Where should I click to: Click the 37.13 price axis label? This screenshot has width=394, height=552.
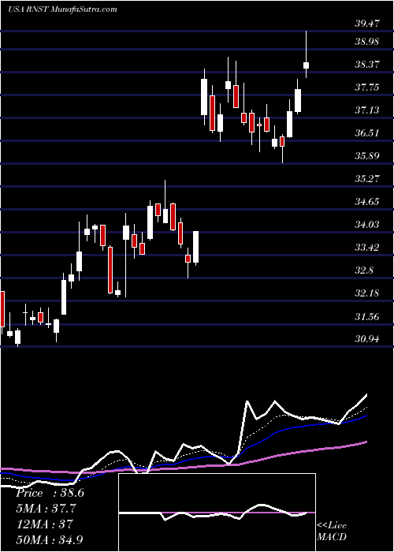pyautogui.click(x=367, y=110)
